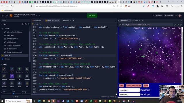The image size is (184, 103).
Task: Open webview in new browser tab
Action: 181,25
